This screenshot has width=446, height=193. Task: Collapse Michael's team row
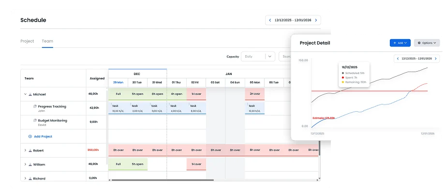click(25, 94)
